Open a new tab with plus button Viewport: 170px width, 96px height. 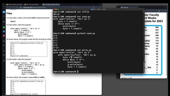coord(61,5)
